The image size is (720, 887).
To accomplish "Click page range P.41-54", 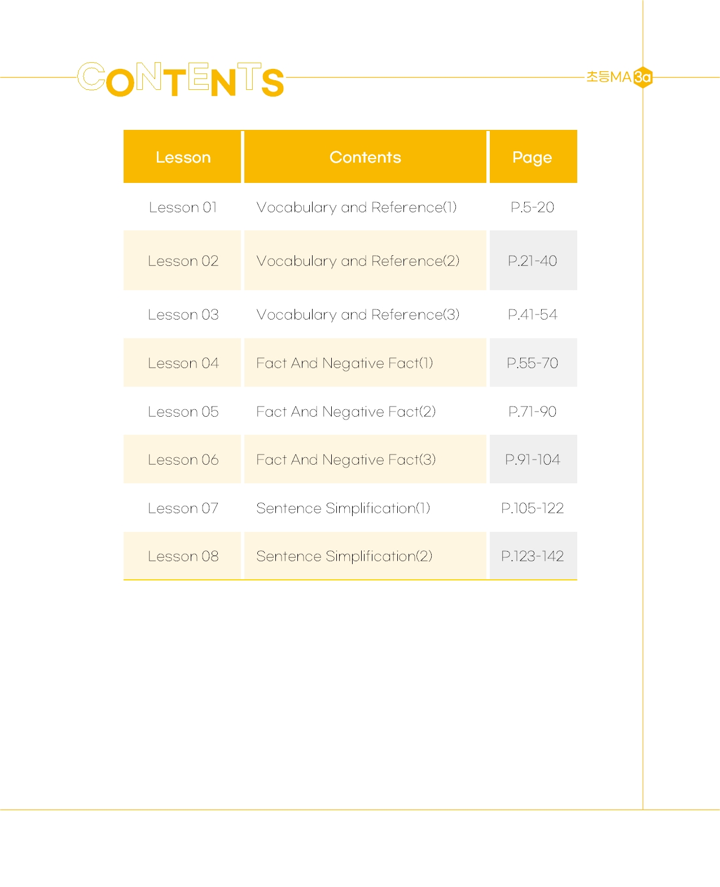I will click(x=533, y=314).
